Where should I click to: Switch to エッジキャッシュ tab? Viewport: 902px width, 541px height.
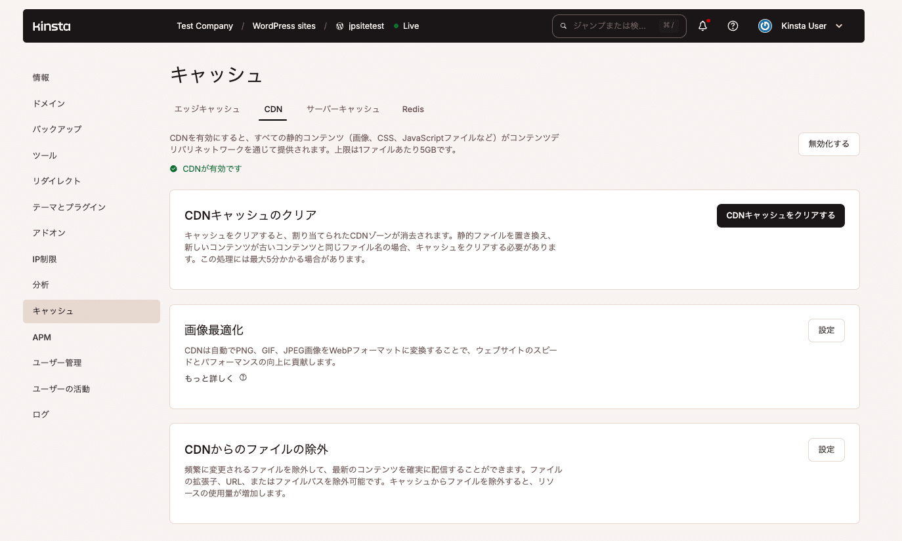tap(207, 109)
